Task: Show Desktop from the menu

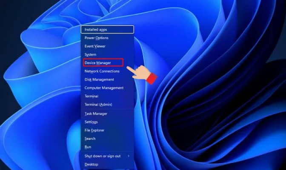Action: click(91, 164)
